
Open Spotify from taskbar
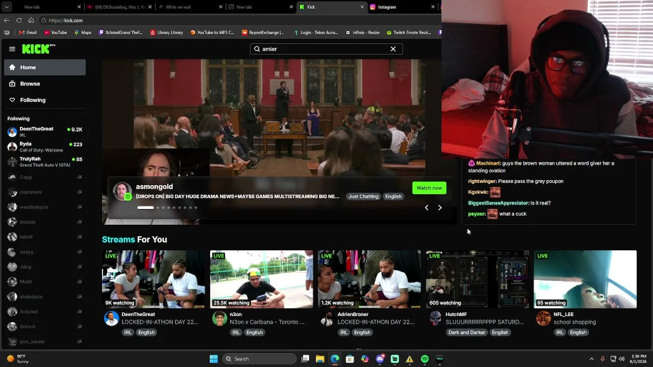424,359
